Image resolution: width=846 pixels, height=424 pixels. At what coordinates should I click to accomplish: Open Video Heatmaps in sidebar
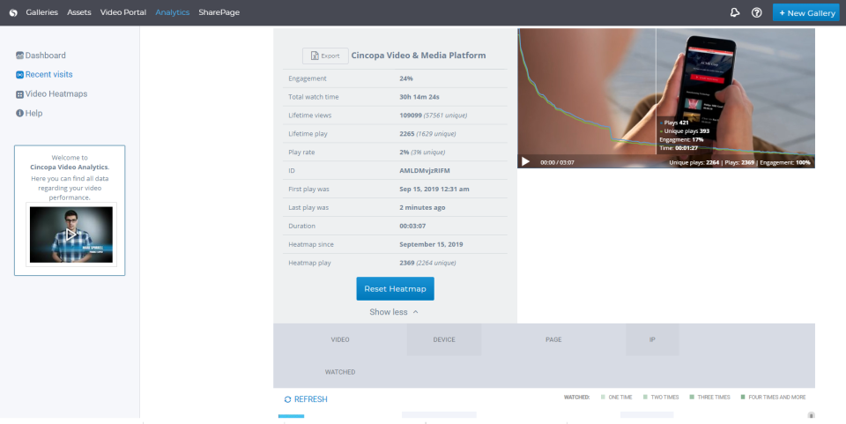pos(56,93)
